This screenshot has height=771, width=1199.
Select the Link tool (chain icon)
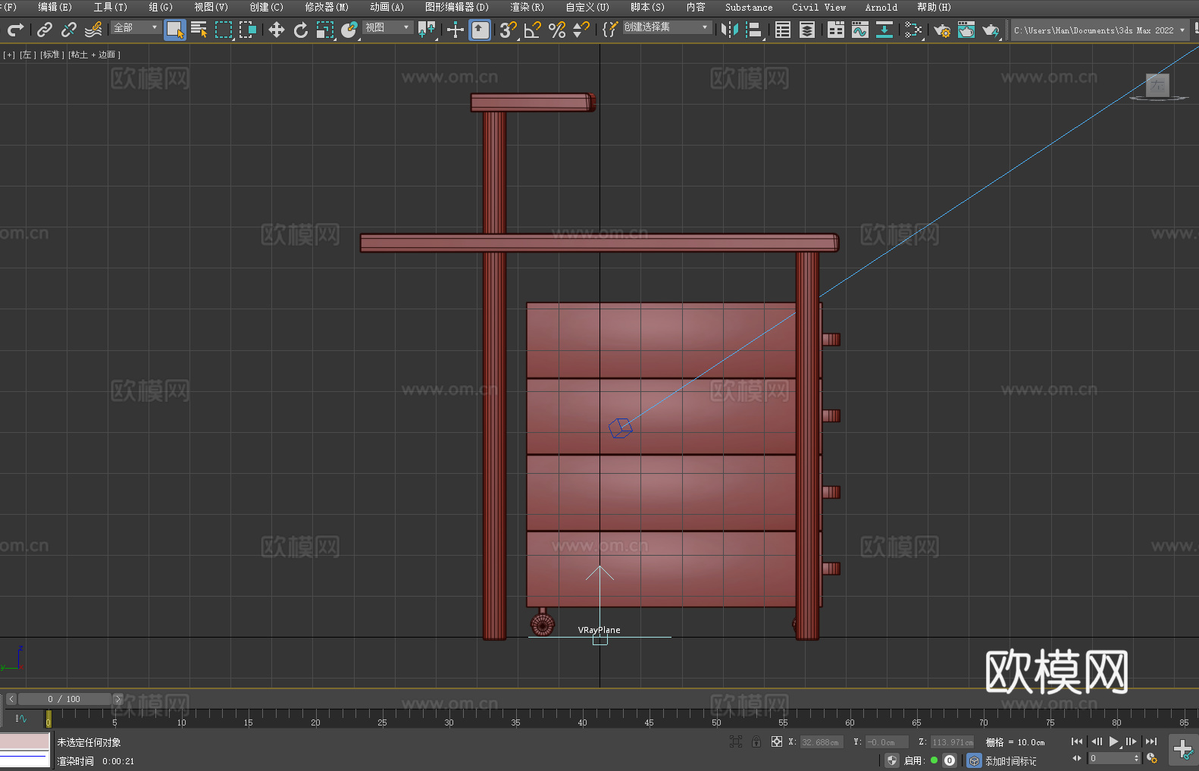click(x=45, y=30)
